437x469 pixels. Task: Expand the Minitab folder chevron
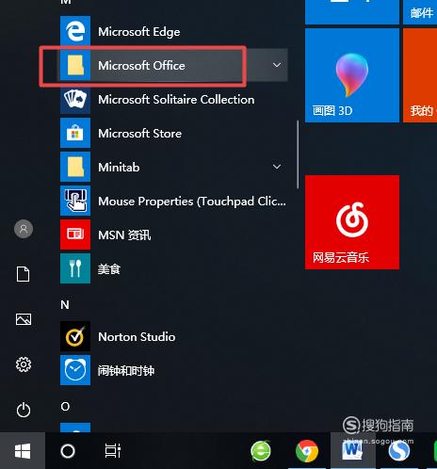pos(277,167)
